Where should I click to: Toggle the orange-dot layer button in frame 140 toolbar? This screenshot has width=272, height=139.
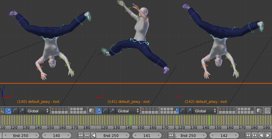pos(53,109)
